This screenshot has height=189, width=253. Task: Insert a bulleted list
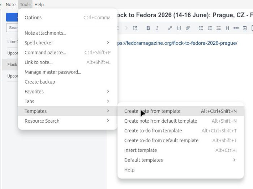tap(201, 28)
